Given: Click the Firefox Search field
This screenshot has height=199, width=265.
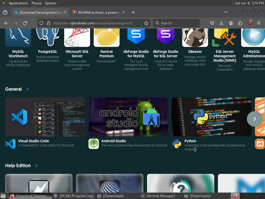Looking at the screenshot, I should point(176,23).
